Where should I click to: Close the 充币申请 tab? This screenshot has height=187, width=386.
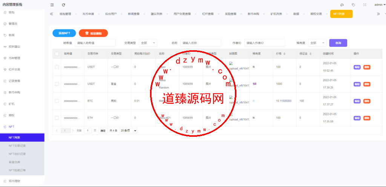(x=99, y=14)
